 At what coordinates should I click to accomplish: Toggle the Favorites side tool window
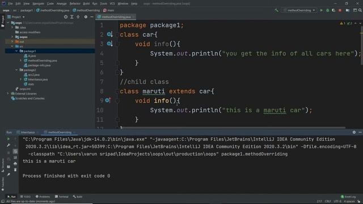[2, 184]
